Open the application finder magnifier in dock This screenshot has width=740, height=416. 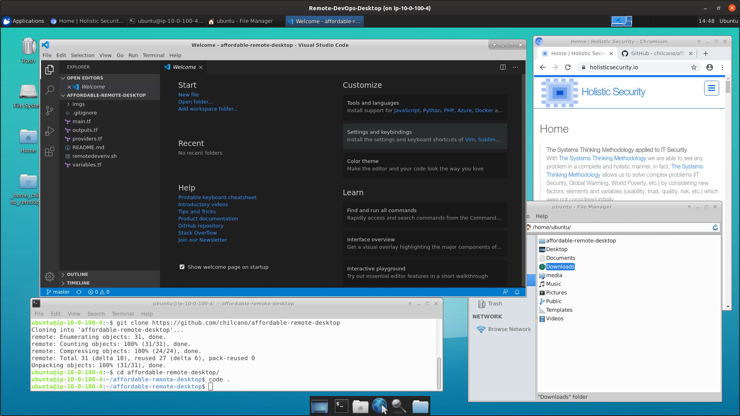coord(399,406)
